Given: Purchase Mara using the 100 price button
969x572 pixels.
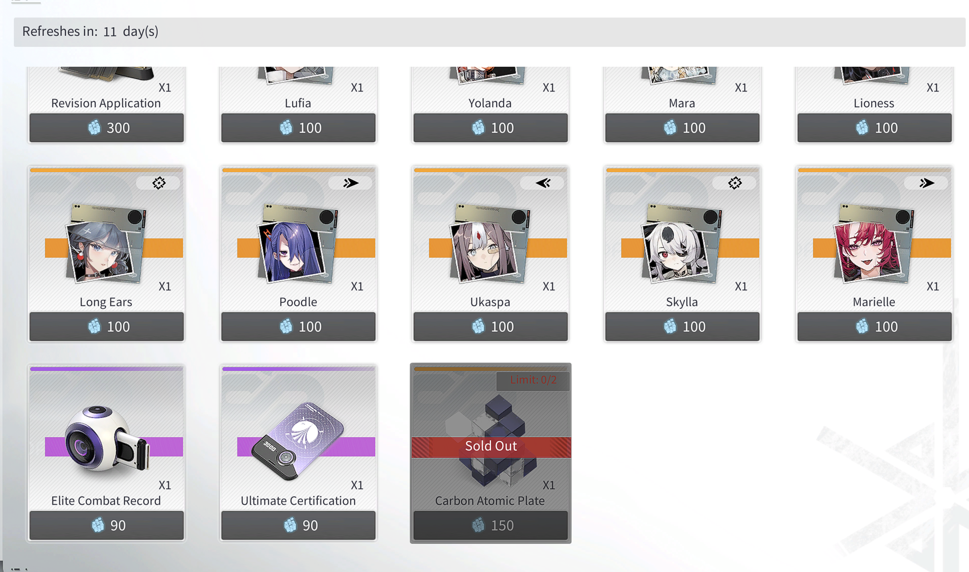Looking at the screenshot, I should click(682, 127).
